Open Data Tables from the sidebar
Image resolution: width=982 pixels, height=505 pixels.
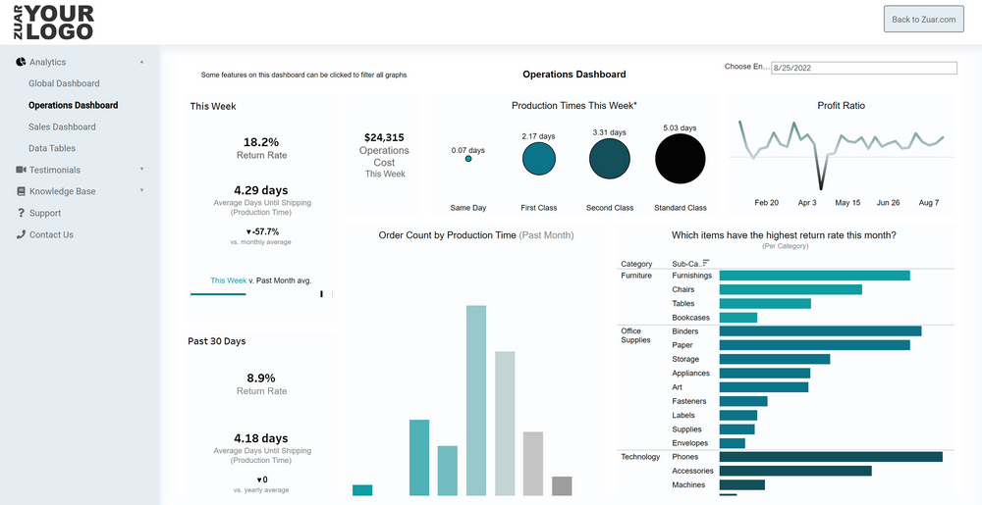(x=52, y=148)
